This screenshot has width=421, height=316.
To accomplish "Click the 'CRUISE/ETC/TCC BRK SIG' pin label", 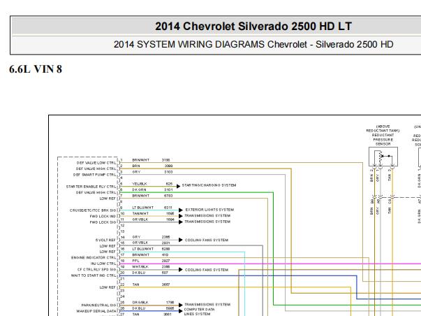I will click(x=93, y=210).
